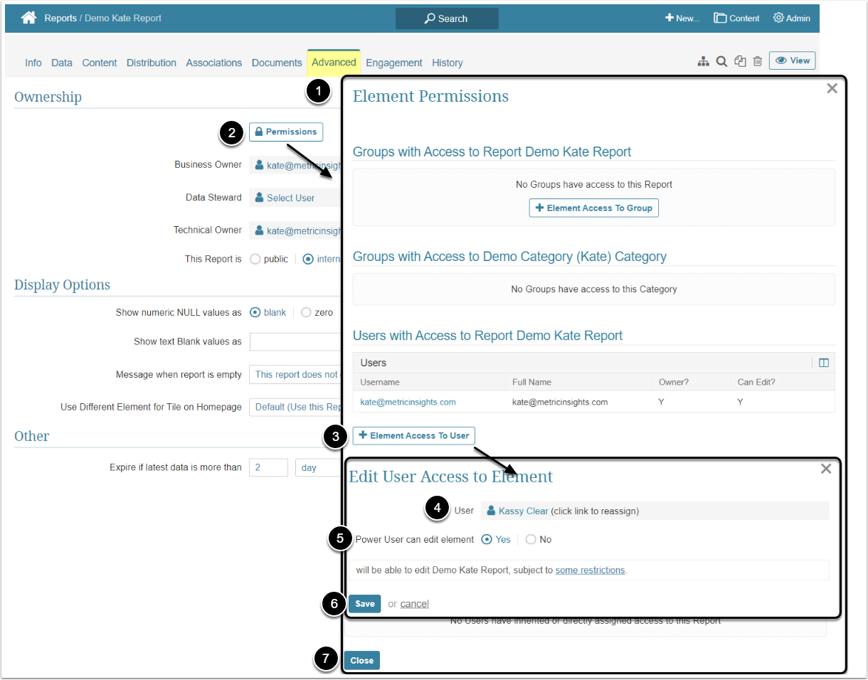Switch to the Content tab
This screenshot has width=868, height=680.
click(x=100, y=63)
